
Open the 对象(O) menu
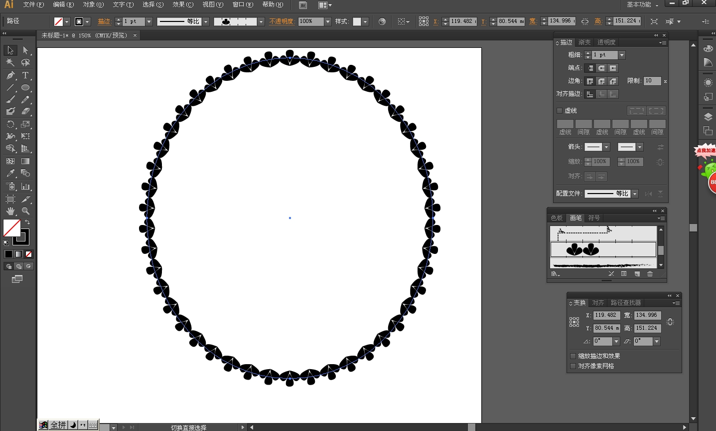coord(93,4)
